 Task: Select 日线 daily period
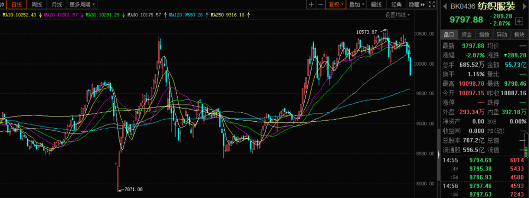tap(16, 4)
